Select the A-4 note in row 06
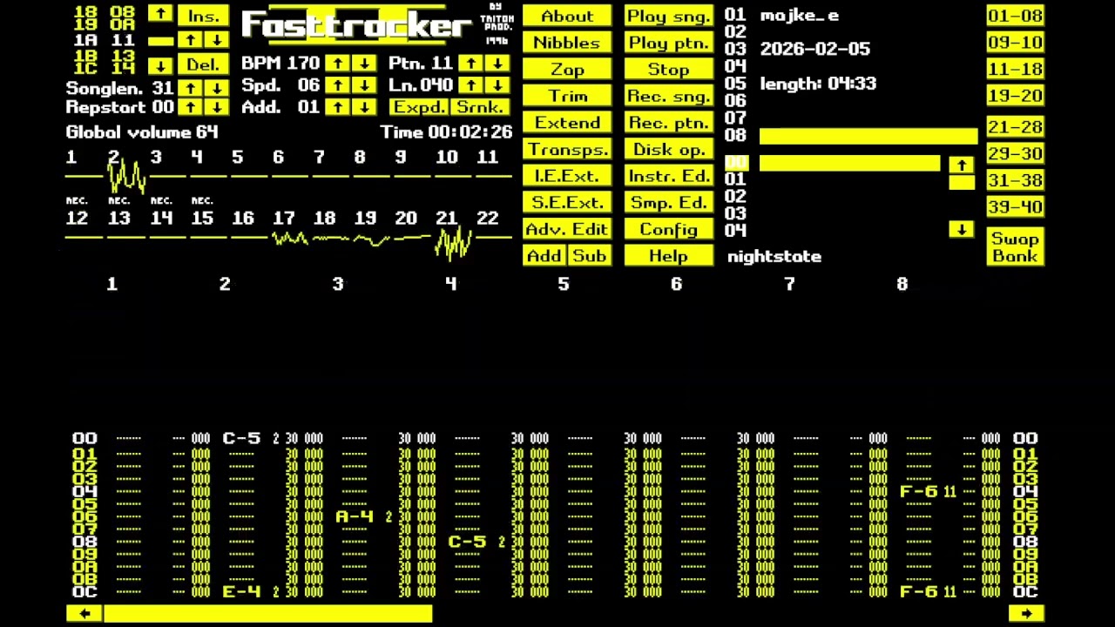Image resolution: width=1115 pixels, height=627 pixels. pos(355,517)
